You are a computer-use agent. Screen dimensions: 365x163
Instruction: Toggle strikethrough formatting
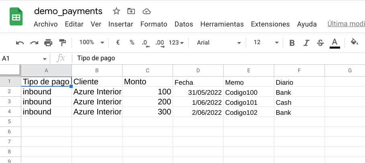(320, 43)
